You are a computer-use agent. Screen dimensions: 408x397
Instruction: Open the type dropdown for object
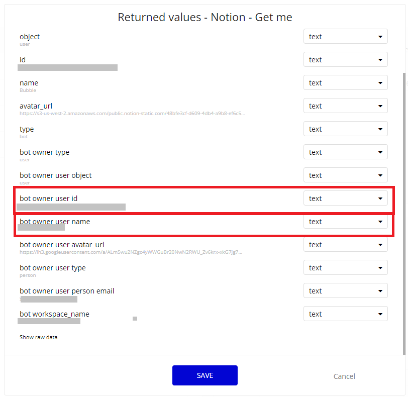point(345,36)
